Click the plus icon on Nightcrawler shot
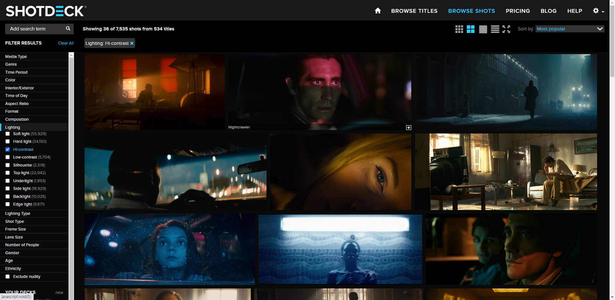This screenshot has height=300, width=615. click(x=409, y=127)
